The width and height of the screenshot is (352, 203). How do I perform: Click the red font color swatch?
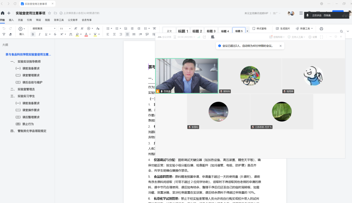(x=86, y=34)
